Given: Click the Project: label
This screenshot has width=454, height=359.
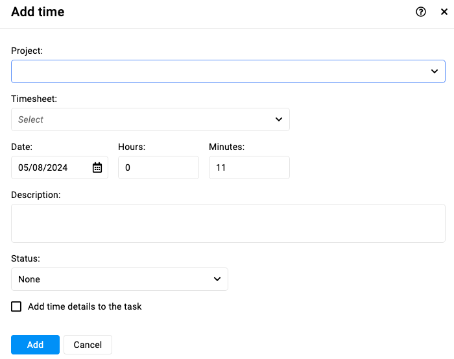Looking at the screenshot, I should click(27, 51).
